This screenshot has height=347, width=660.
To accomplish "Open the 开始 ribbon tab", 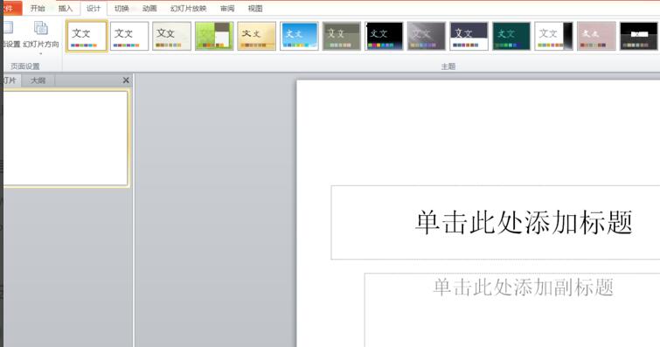I will [x=38, y=8].
